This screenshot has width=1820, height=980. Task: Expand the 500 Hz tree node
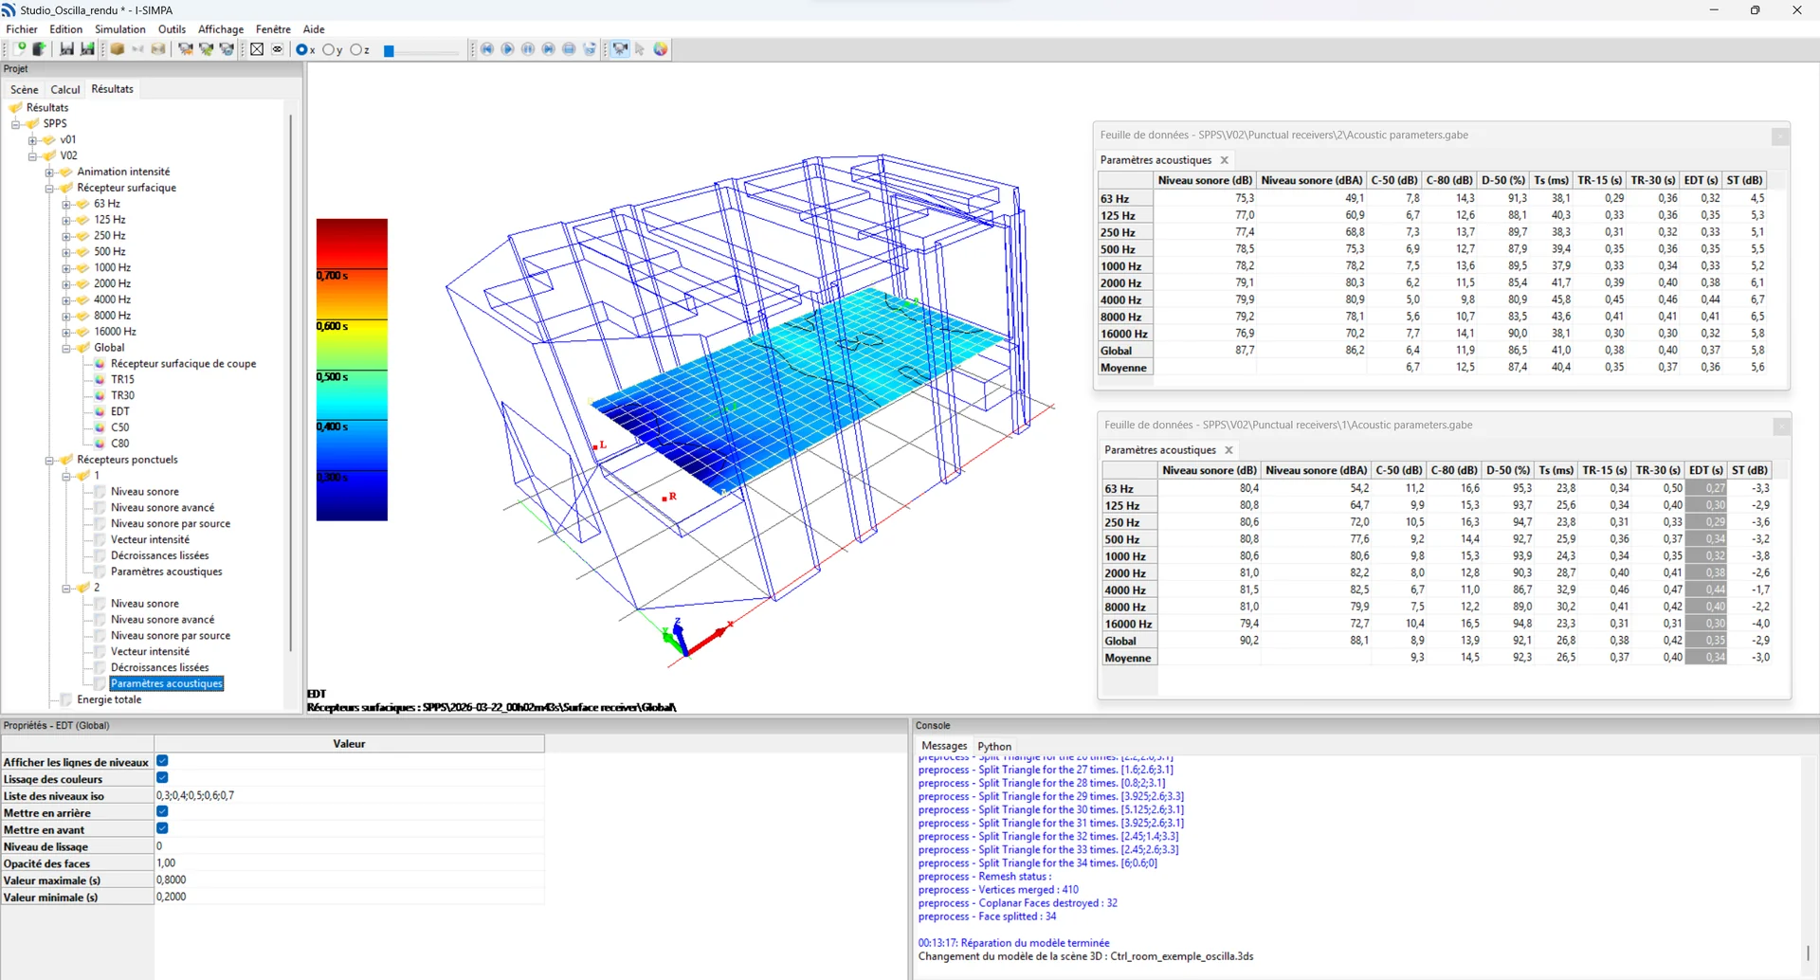tap(66, 252)
